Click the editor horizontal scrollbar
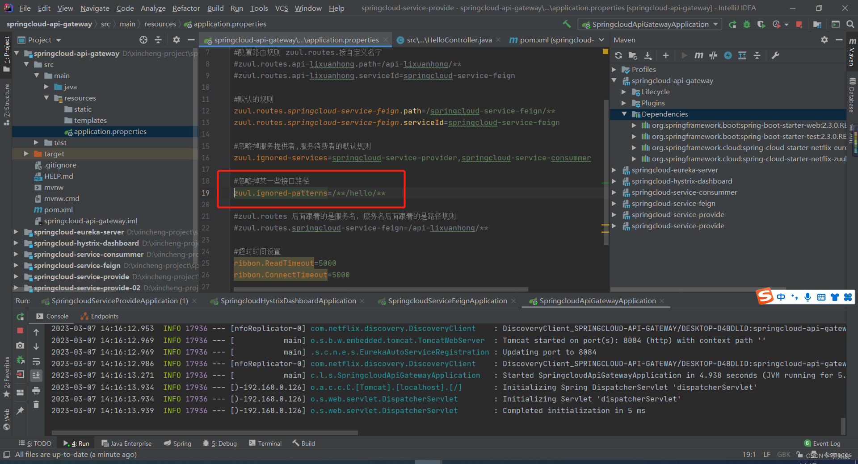This screenshot has height=464, width=858. tap(380, 289)
